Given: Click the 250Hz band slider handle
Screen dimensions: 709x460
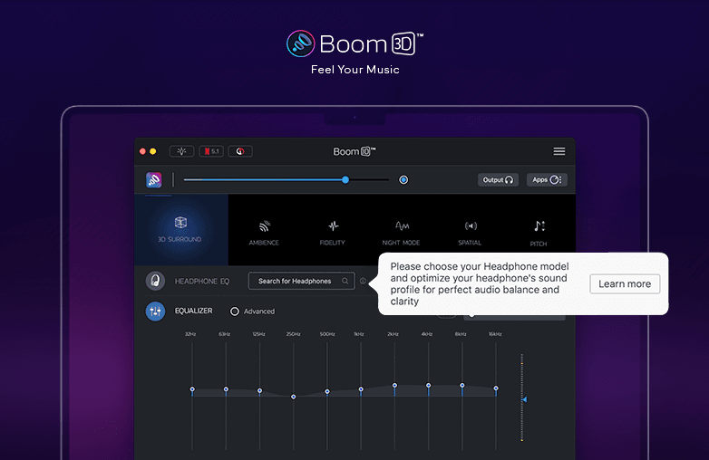Looking at the screenshot, I should [294, 397].
